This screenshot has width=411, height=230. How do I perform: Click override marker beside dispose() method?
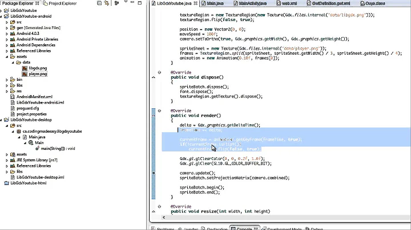[x=154, y=77]
